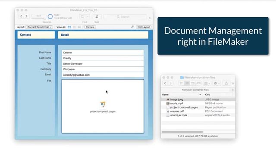
Task: Click the Last Name field containing Craddy
Action: [x=103, y=58]
